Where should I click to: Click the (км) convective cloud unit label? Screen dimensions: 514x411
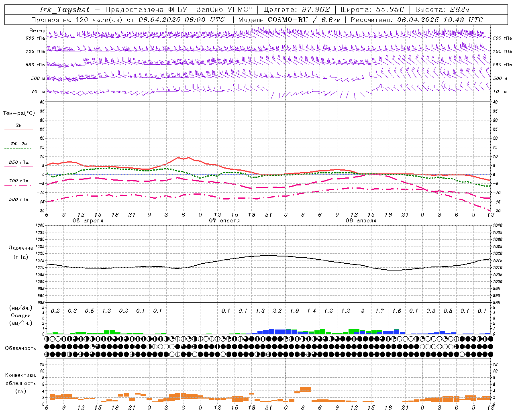[20, 391]
